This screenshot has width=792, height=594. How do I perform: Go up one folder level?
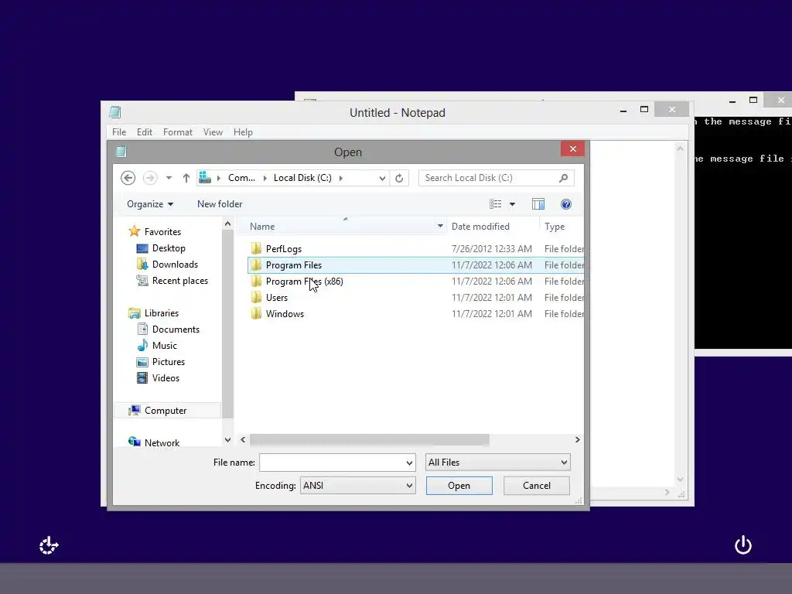click(186, 178)
